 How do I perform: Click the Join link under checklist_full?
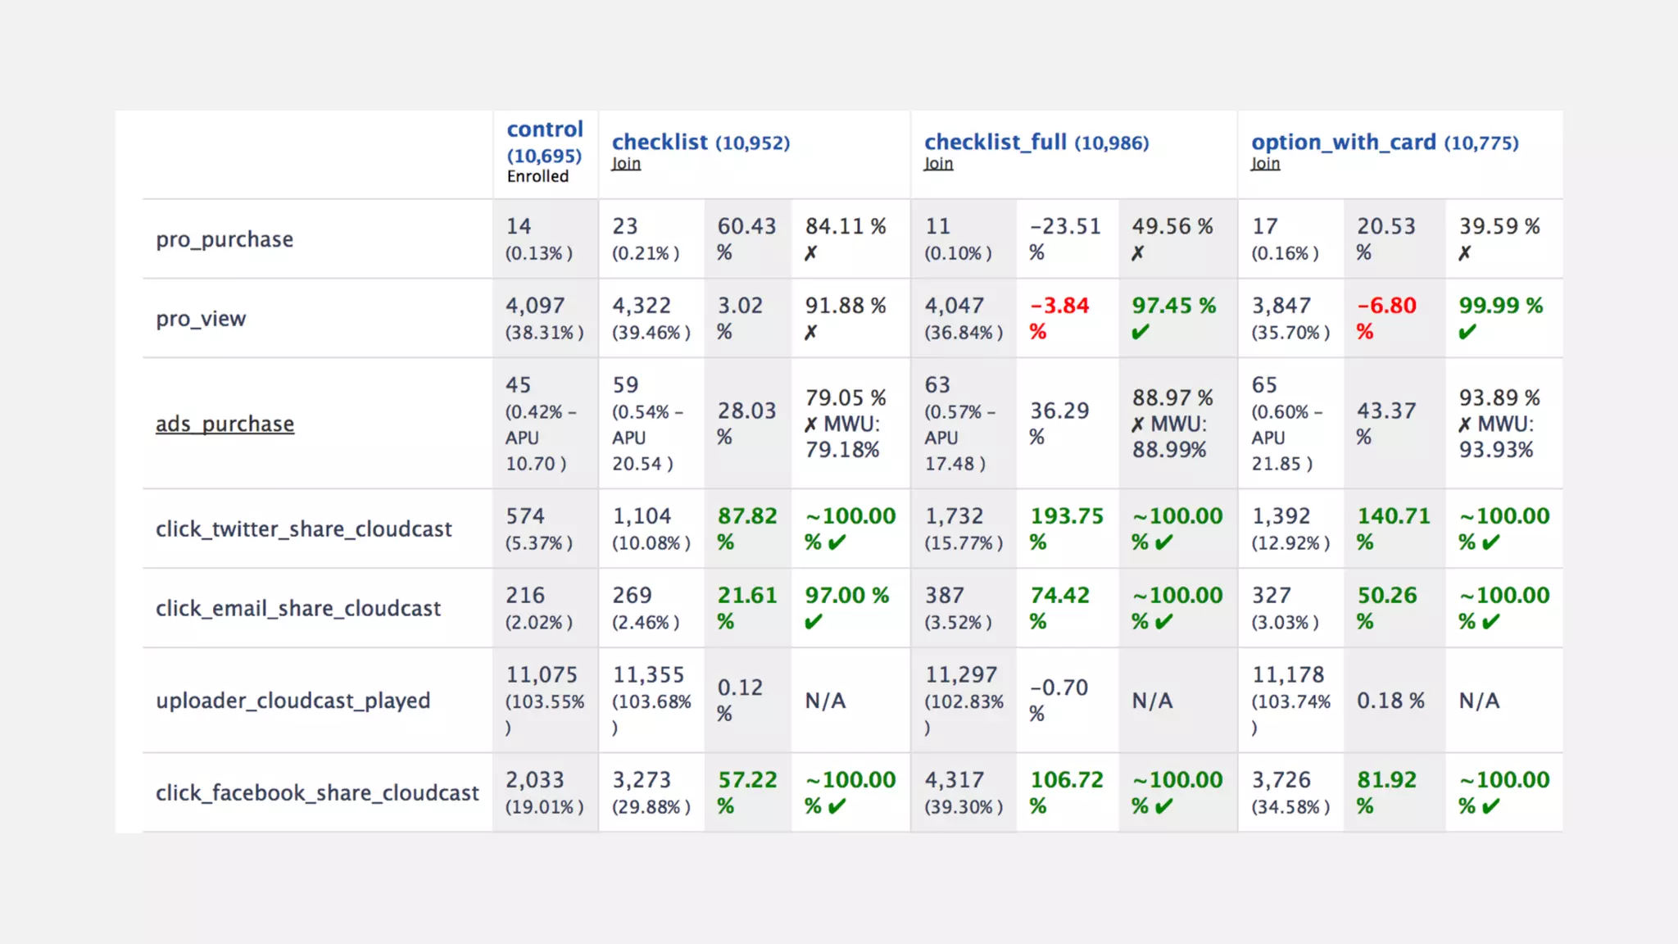point(938,164)
